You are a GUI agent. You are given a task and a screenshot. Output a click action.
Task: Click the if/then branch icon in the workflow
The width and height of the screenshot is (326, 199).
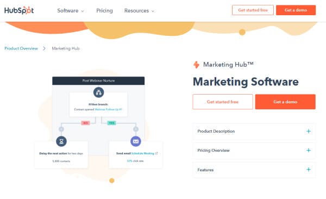(x=98, y=92)
